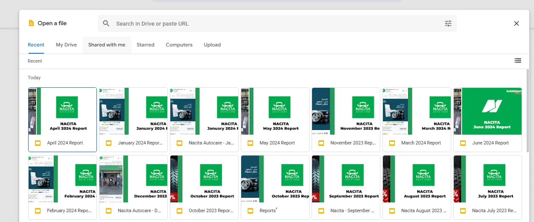Viewport: 534px width, 222px height.
Task: Click the Today section heading
Action: pyautogui.click(x=34, y=78)
